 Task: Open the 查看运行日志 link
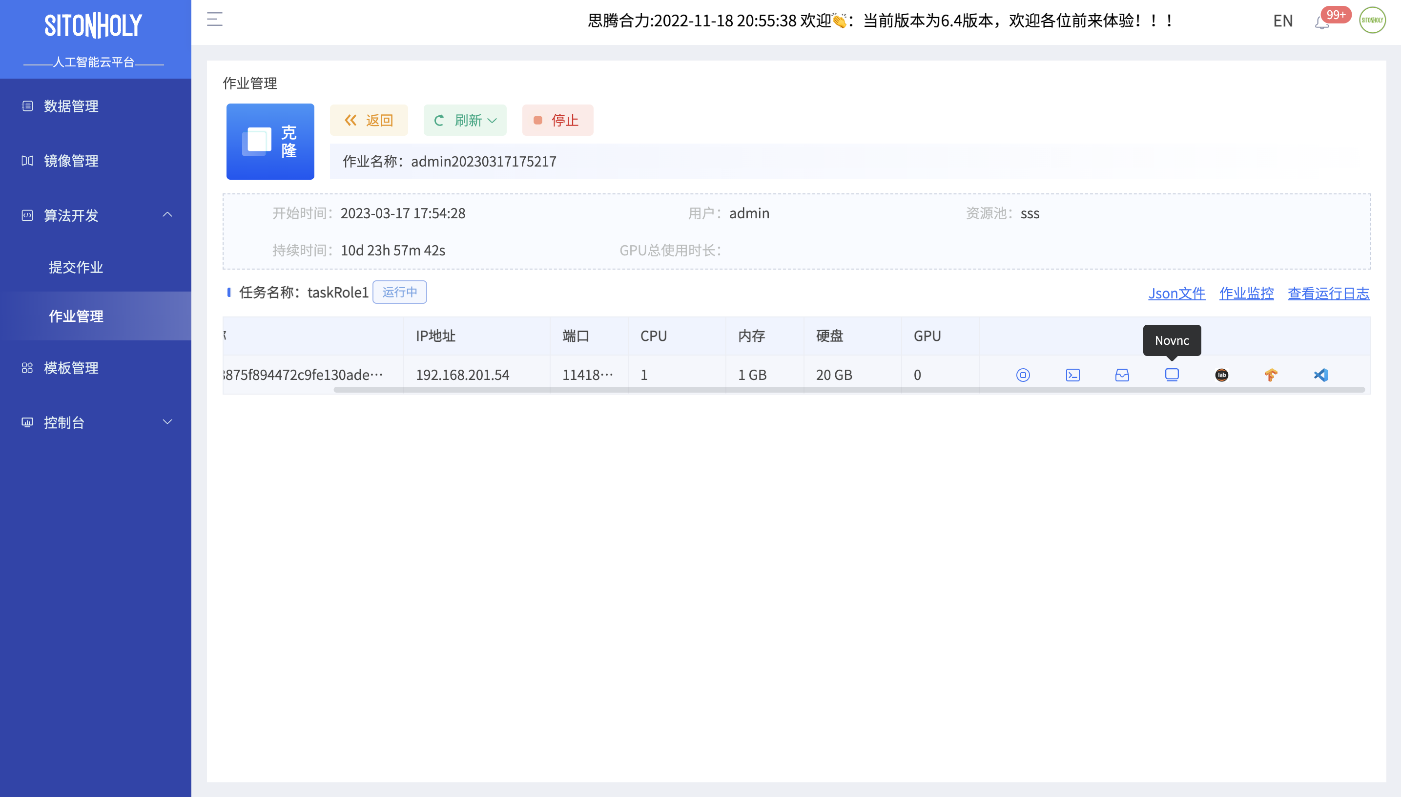[x=1328, y=294]
